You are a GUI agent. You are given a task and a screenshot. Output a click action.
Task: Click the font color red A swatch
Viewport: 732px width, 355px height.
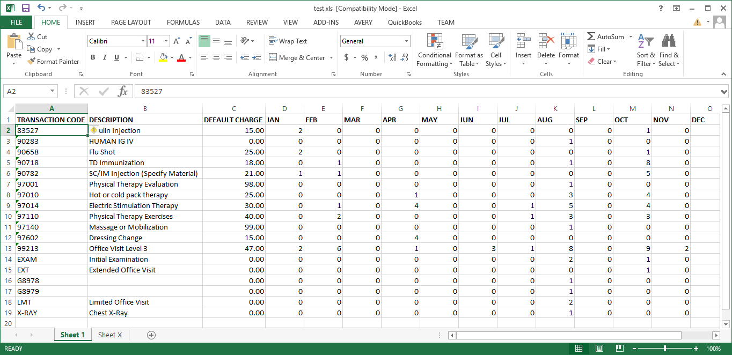pos(181,57)
